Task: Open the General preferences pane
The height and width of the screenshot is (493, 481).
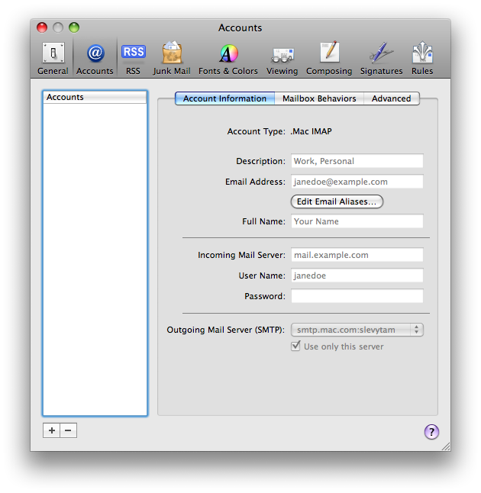Action: coord(53,58)
